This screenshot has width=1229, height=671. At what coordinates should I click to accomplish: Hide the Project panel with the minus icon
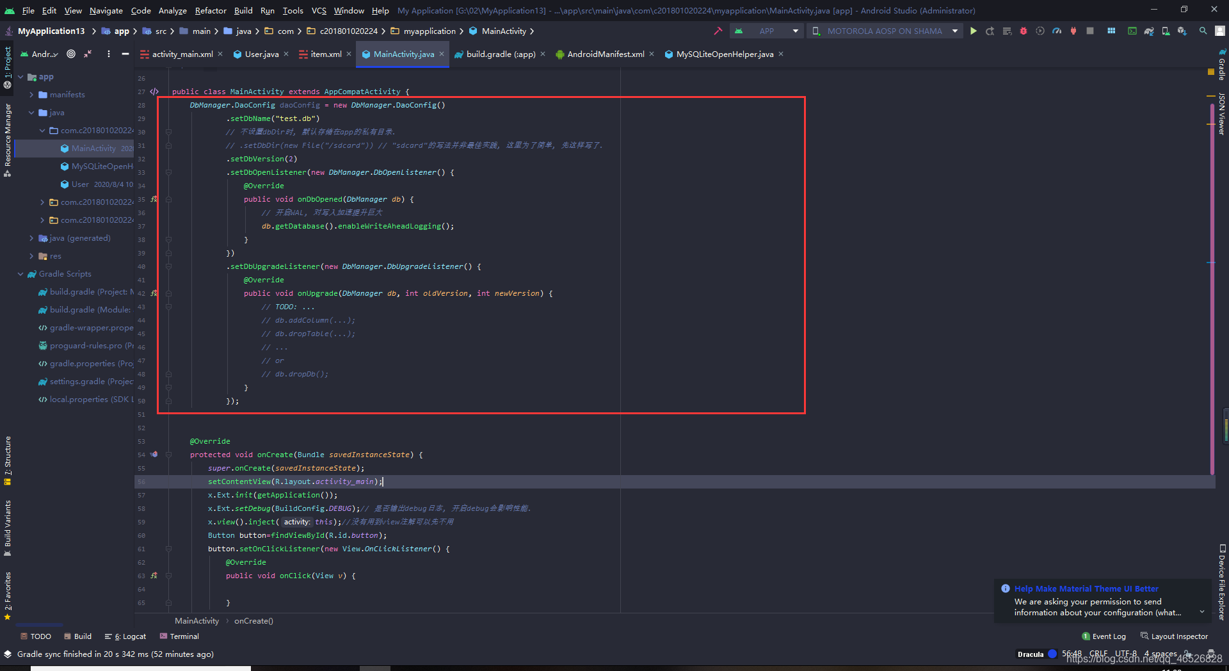[x=125, y=54]
